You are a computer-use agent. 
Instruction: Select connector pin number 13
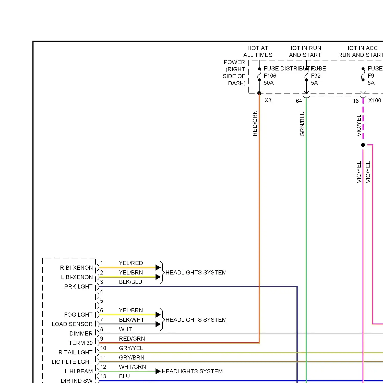[x=103, y=376]
